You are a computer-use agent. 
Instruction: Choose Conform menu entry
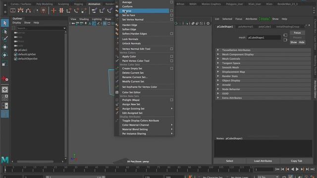[x=144, y=6]
